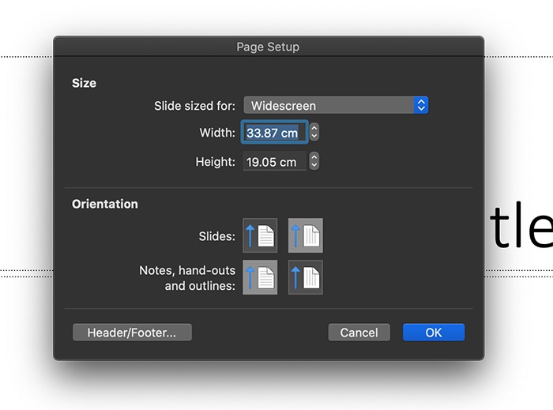
Task: Open the Header/Footer... settings
Action: [x=132, y=333]
